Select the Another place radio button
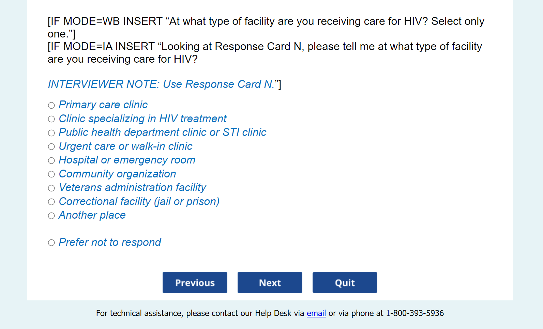The image size is (543, 329). 51,216
